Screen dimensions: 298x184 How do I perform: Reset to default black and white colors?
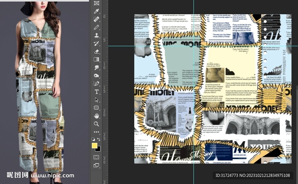point(93,139)
